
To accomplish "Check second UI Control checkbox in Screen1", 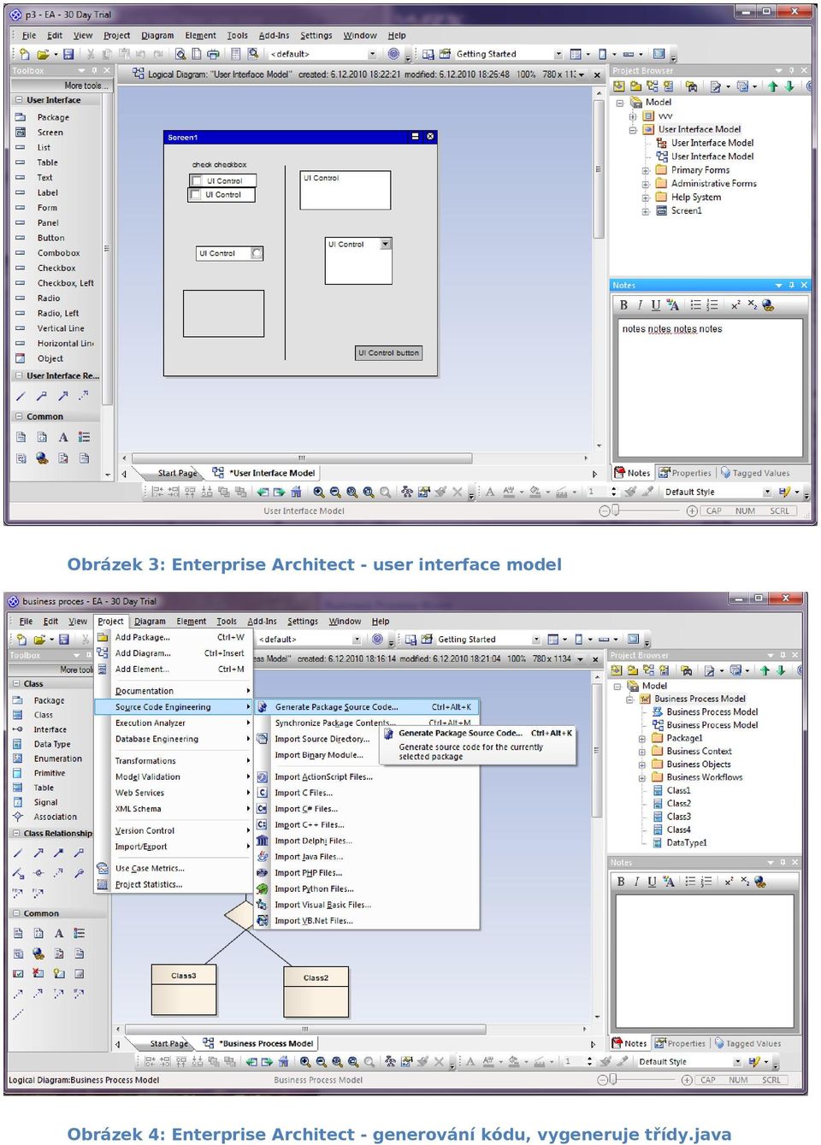I will pos(196,195).
